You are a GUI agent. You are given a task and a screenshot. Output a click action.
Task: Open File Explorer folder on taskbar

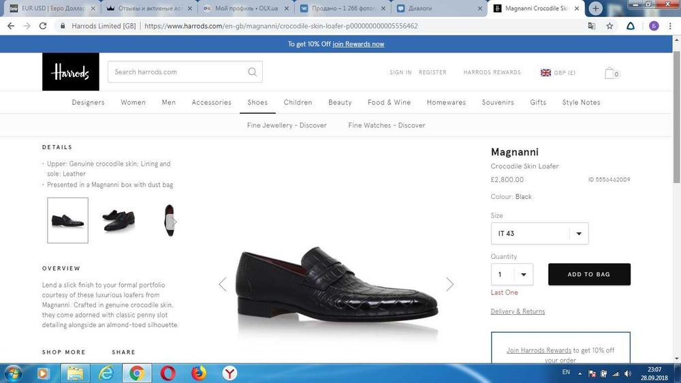click(x=75, y=373)
